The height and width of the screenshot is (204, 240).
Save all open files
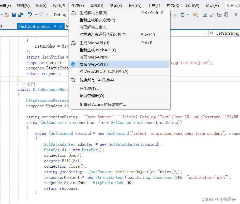20,15
